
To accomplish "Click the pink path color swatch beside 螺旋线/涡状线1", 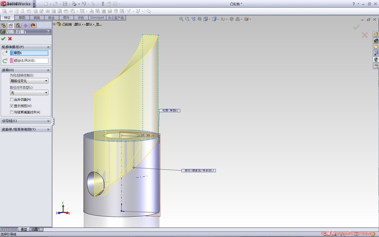I will (12, 61).
